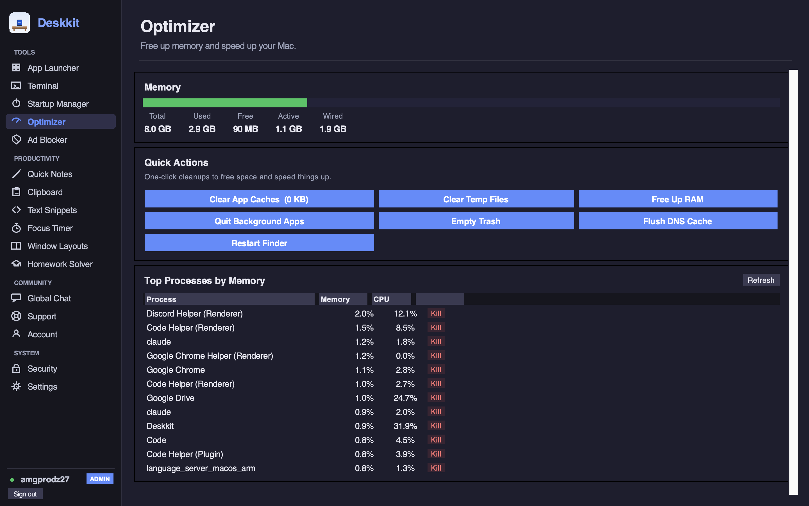Click the Support lifebuoy icon

(x=16, y=316)
